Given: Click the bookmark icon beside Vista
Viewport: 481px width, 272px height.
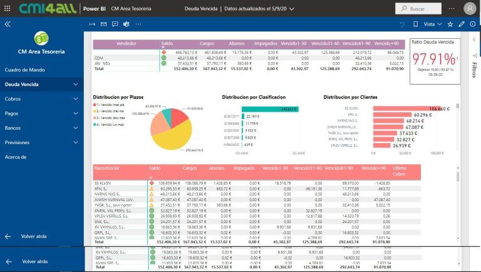Looking at the screenshot, I should pyautogui.click(x=415, y=24).
